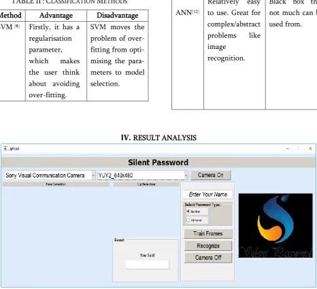
Task: Click the You Said result text box
Action: [x=148, y=265]
